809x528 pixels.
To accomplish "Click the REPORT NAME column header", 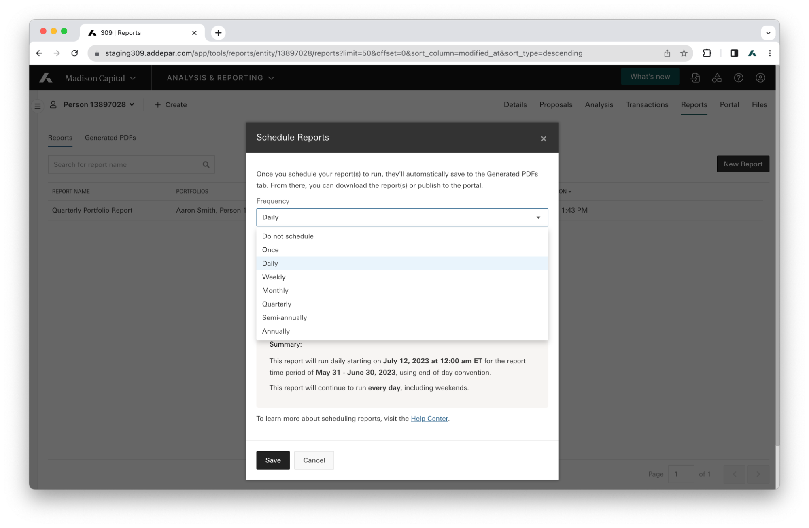I will point(71,191).
